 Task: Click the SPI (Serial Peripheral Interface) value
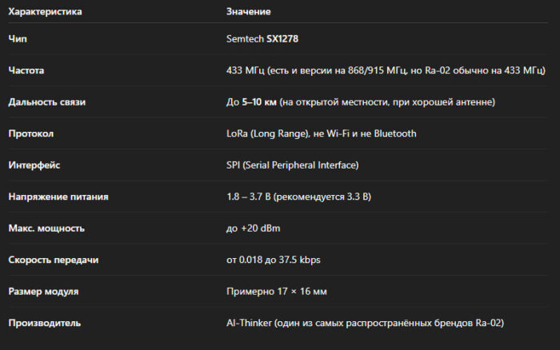click(x=292, y=165)
